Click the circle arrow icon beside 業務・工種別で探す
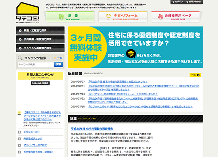218x157 pixels. click(x=20, y=30)
